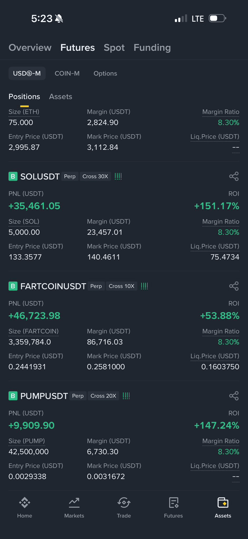Open the Home tab icon
Viewport: 248px width, 539px height.
[24, 503]
